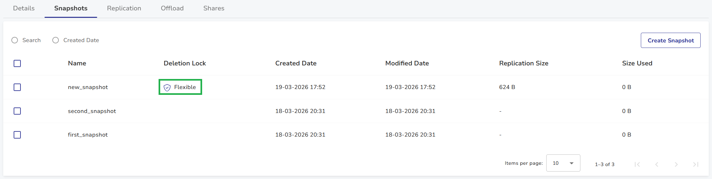Click the Create Snapshot button
The width and height of the screenshot is (712, 179).
pyautogui.click(x=670, y=40)
